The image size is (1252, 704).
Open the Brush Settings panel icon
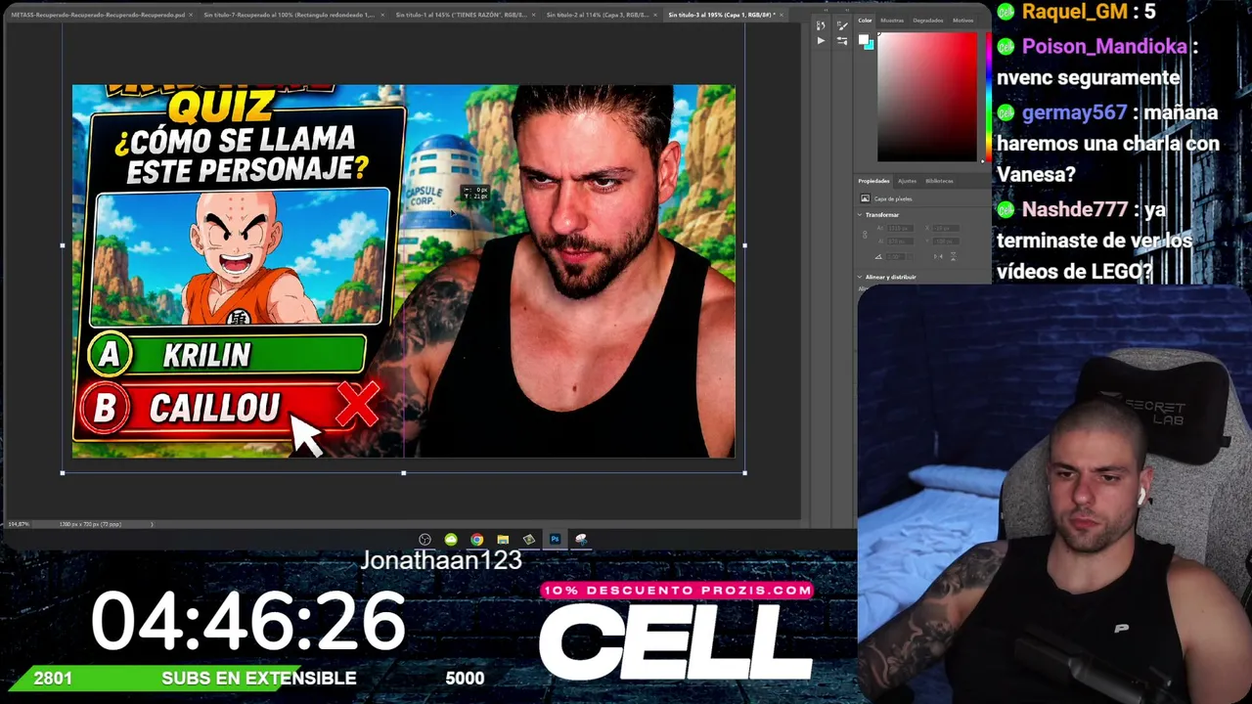pos(842,25)
